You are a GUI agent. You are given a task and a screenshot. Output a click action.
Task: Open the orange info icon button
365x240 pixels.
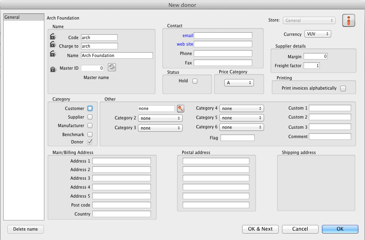click(x=349, y=20)
